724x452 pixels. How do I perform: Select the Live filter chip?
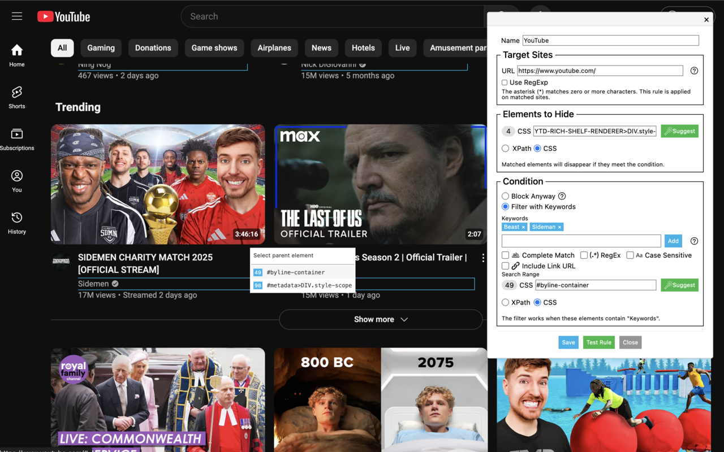[x=403, y=48]
